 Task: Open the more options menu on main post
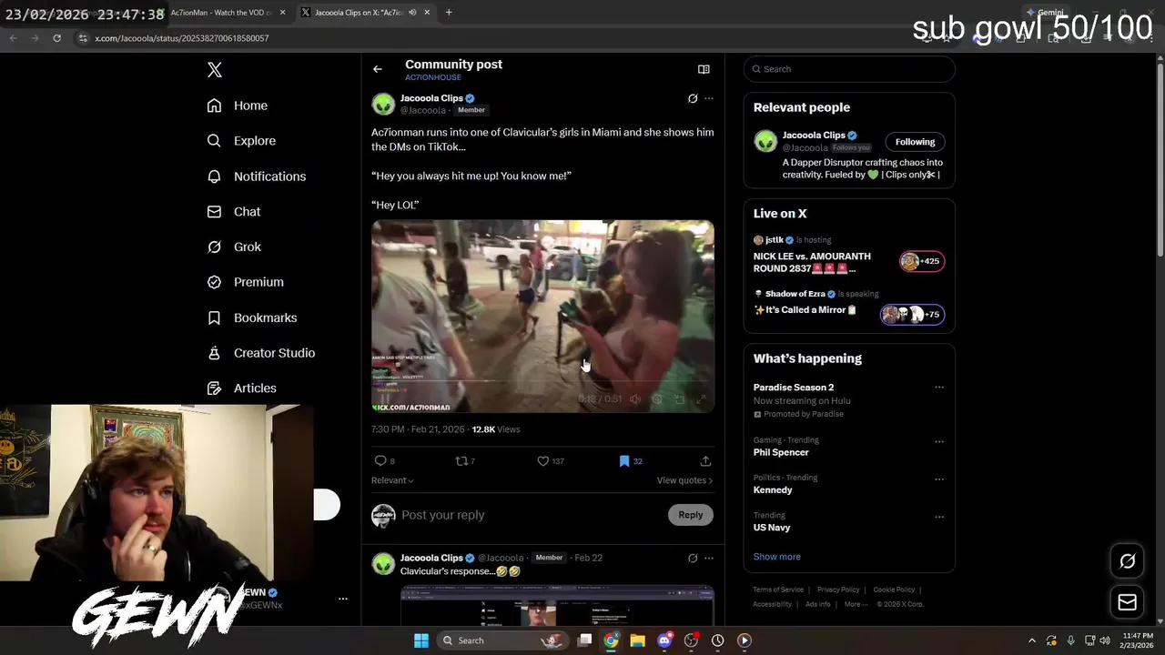(x=709, y=98)
